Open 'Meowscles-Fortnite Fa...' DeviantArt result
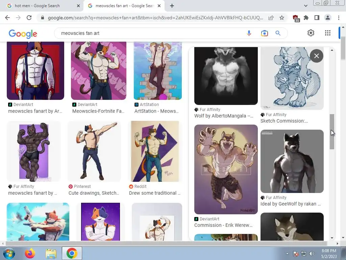Viewport: 346px width, 260px height. click(98, 111)
